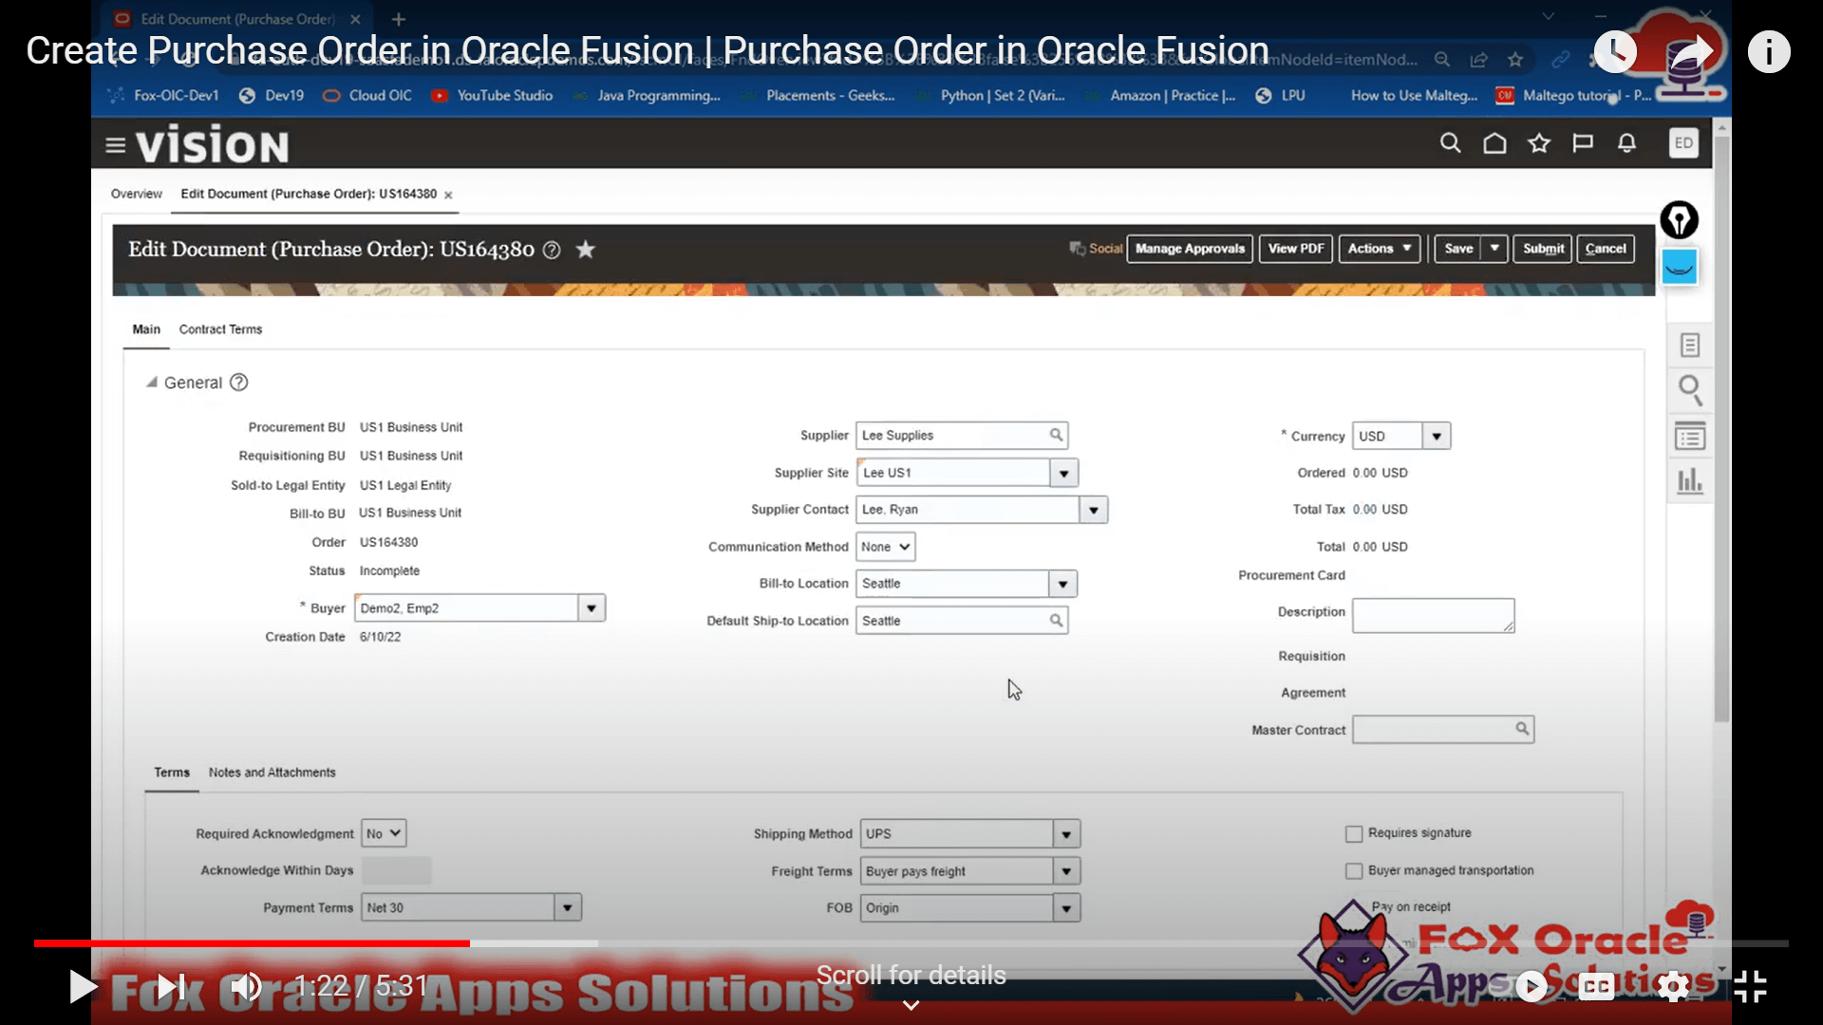Screen dimensions: 1823x1025
Task: Expand the Currency USD dropdown
Action: (x=1437, y=437)
